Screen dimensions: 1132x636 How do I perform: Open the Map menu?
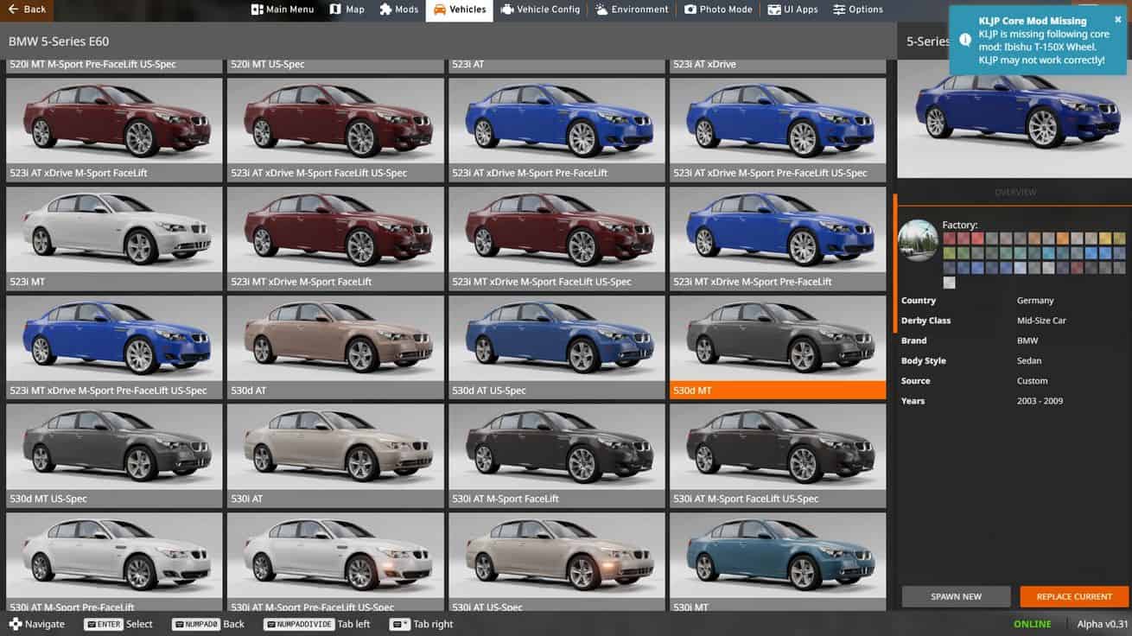tap(347, 10)
